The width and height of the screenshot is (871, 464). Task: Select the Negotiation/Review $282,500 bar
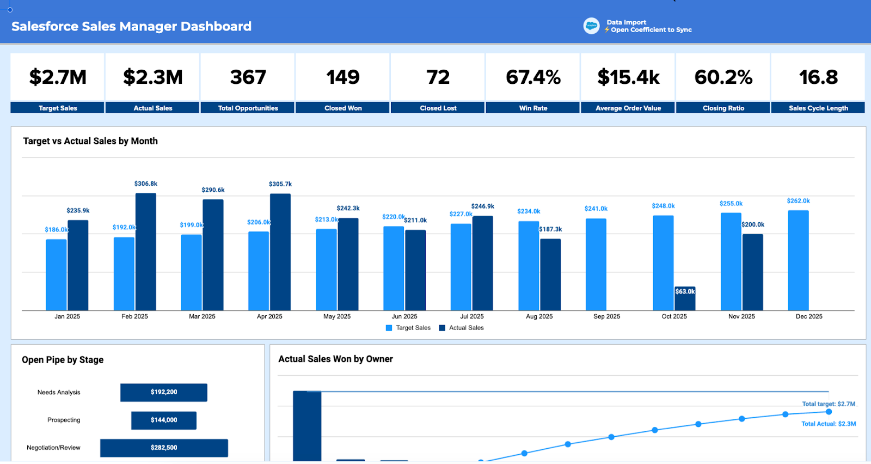[x=164, y=448]
